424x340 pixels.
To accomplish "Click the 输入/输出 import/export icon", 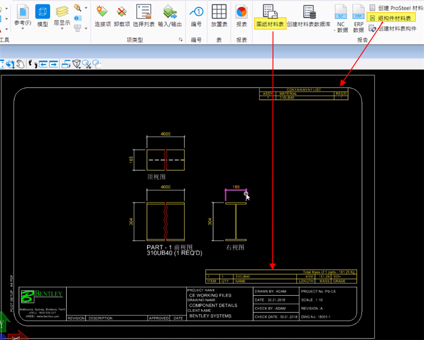I will (x=169, y=12).
